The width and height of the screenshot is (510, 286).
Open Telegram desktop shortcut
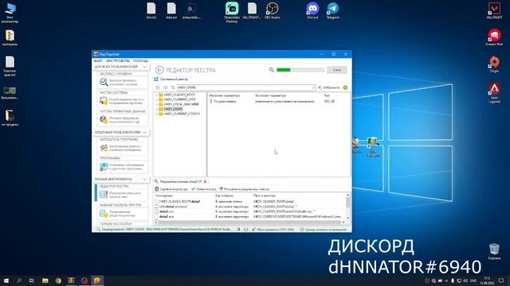[333, 10]
